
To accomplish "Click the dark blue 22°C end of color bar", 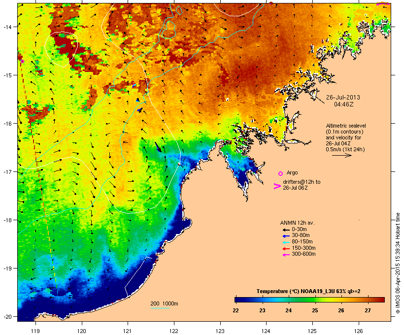I will coord(237,300).
